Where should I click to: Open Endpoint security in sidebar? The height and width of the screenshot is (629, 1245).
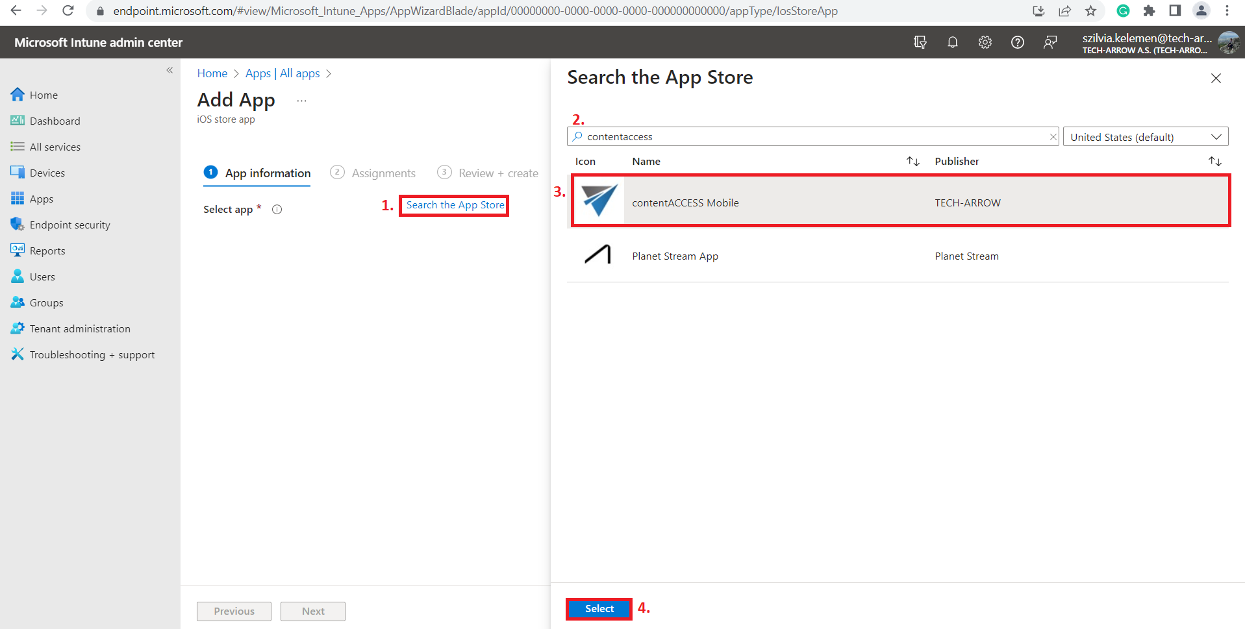click(x=69, y=225)
